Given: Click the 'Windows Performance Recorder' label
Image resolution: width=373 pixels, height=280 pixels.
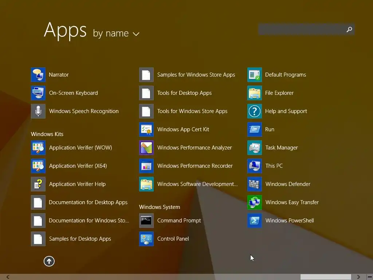Looking at the screenshot, I should pos(195,166).
